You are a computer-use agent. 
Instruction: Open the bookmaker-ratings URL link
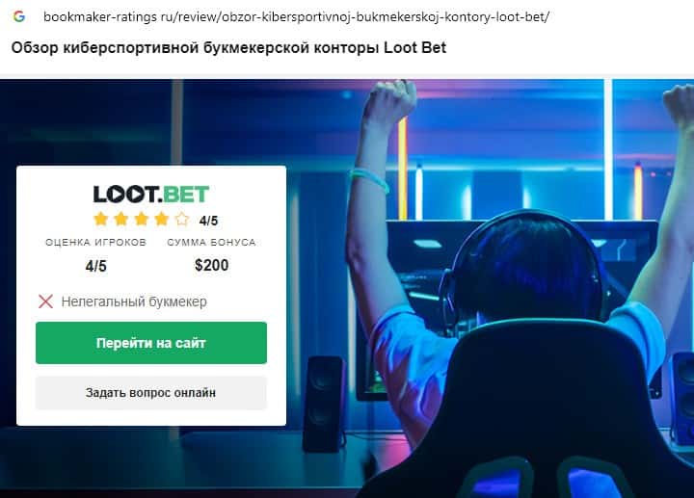coord(296,16)
